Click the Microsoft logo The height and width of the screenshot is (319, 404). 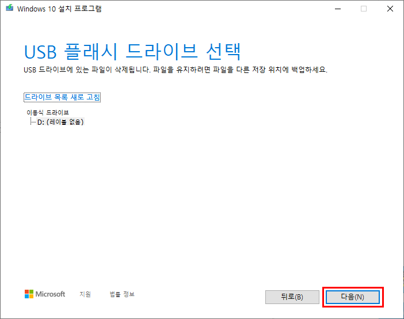click(45, 294)
